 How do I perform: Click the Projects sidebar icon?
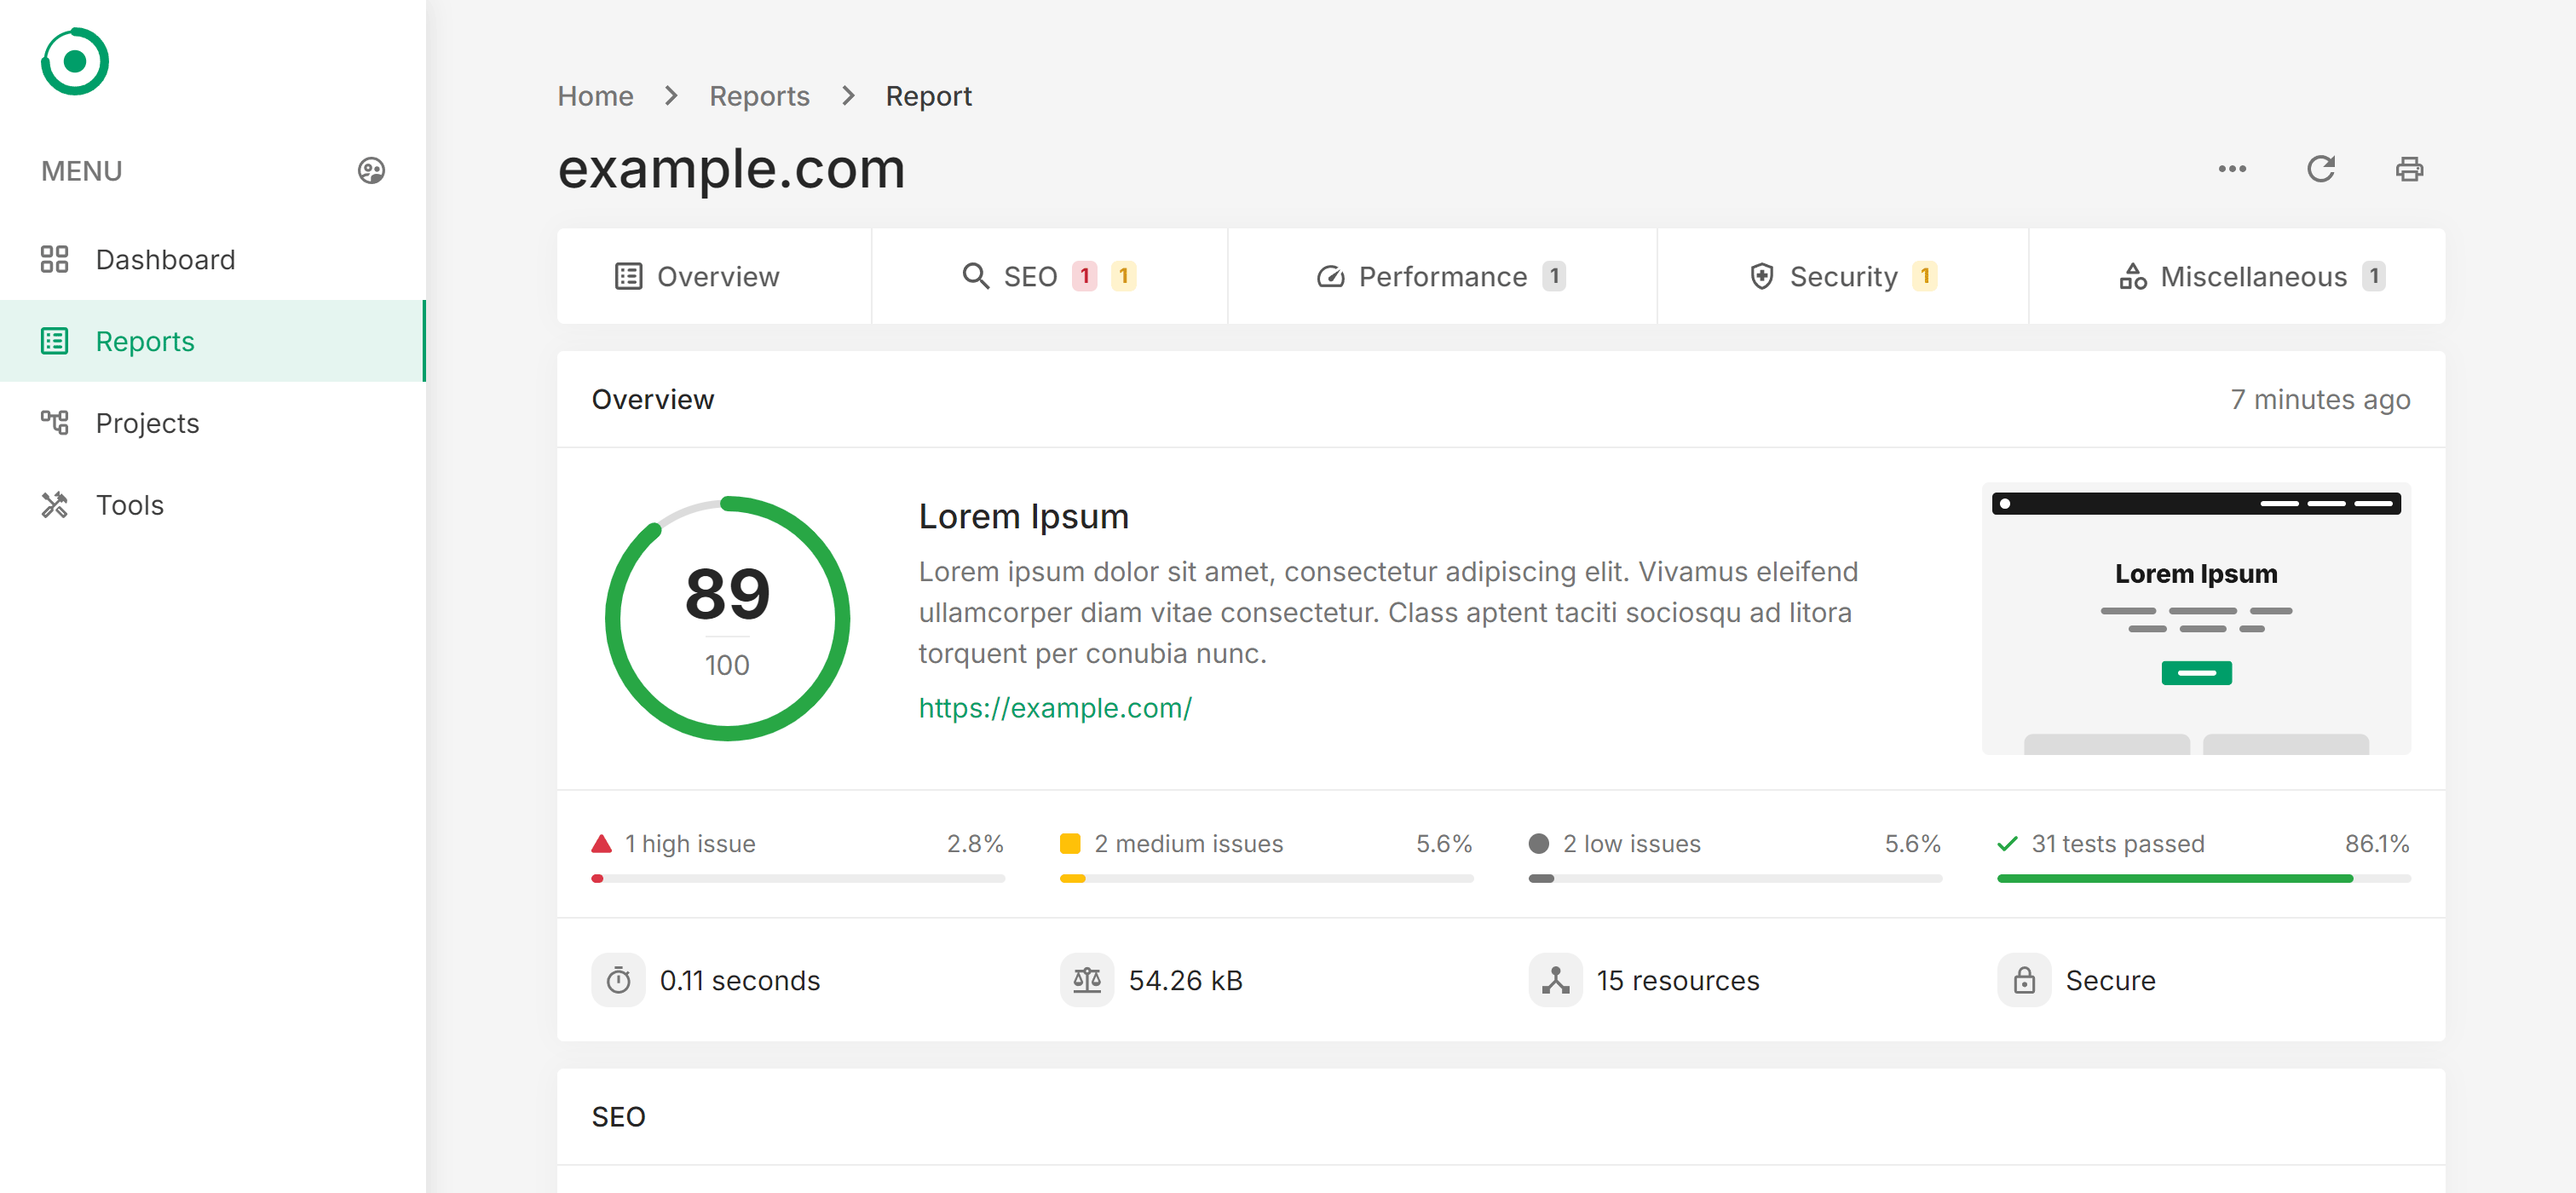point(55,424)
